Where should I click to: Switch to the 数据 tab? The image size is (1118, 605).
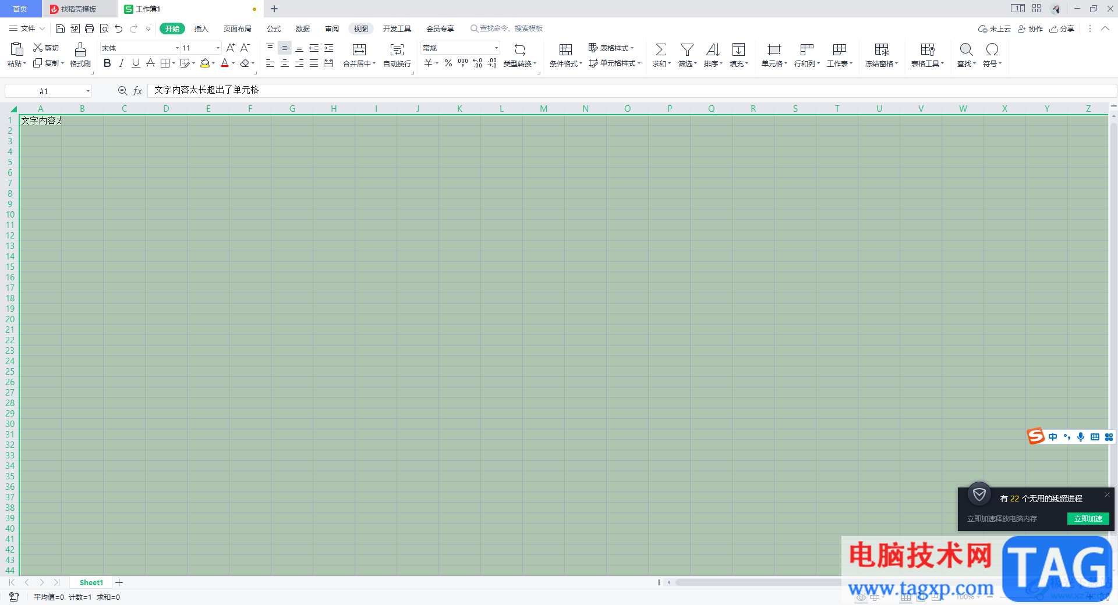click(x=302, y=29)
